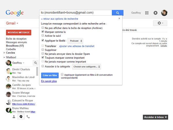Click the Accéder à Inbox button
173x130 pixels.
pos(154,117)
